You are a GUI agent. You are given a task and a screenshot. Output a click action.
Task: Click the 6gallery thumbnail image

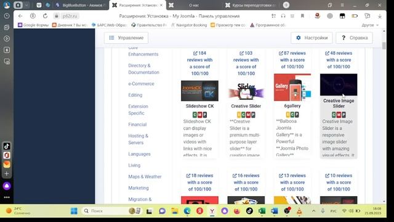tap(292, 87)
